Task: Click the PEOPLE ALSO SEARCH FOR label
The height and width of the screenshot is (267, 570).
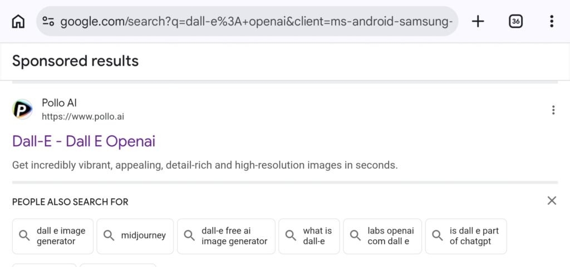Action: (x=70, y=202)
